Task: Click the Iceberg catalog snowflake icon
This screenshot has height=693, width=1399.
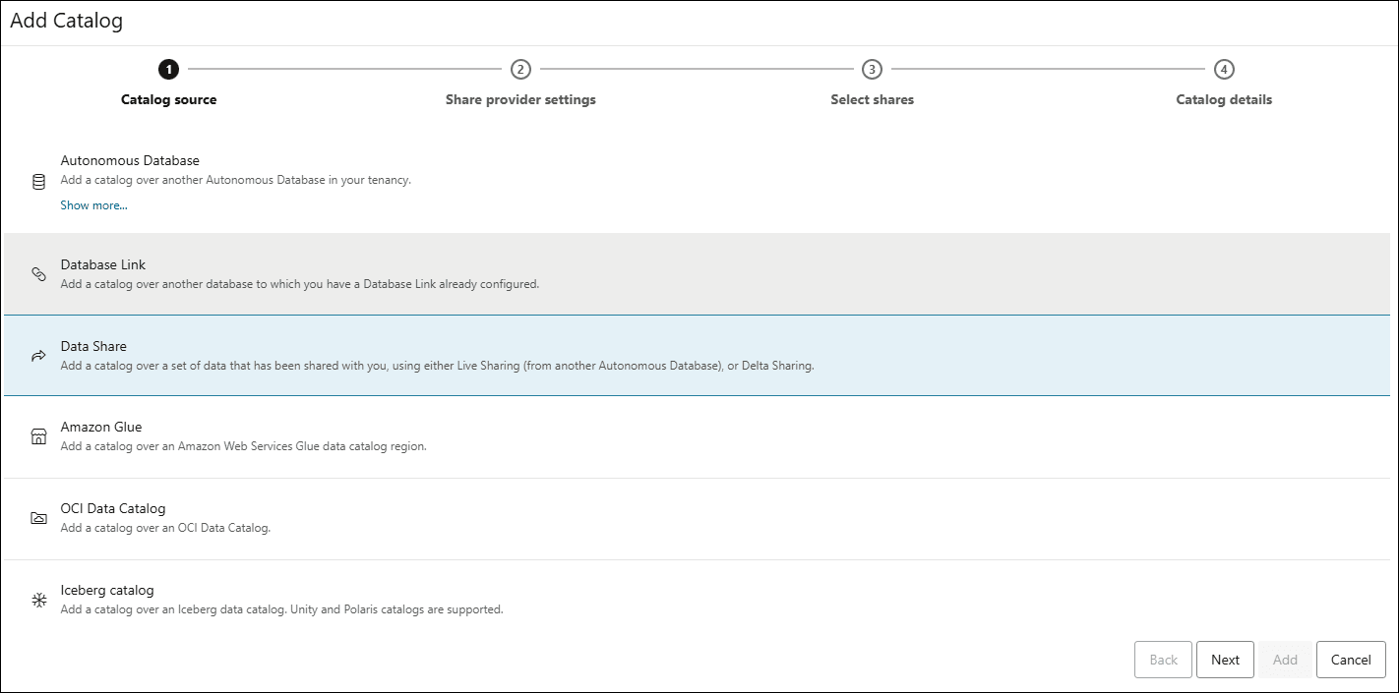Action: tap(38, 599)
